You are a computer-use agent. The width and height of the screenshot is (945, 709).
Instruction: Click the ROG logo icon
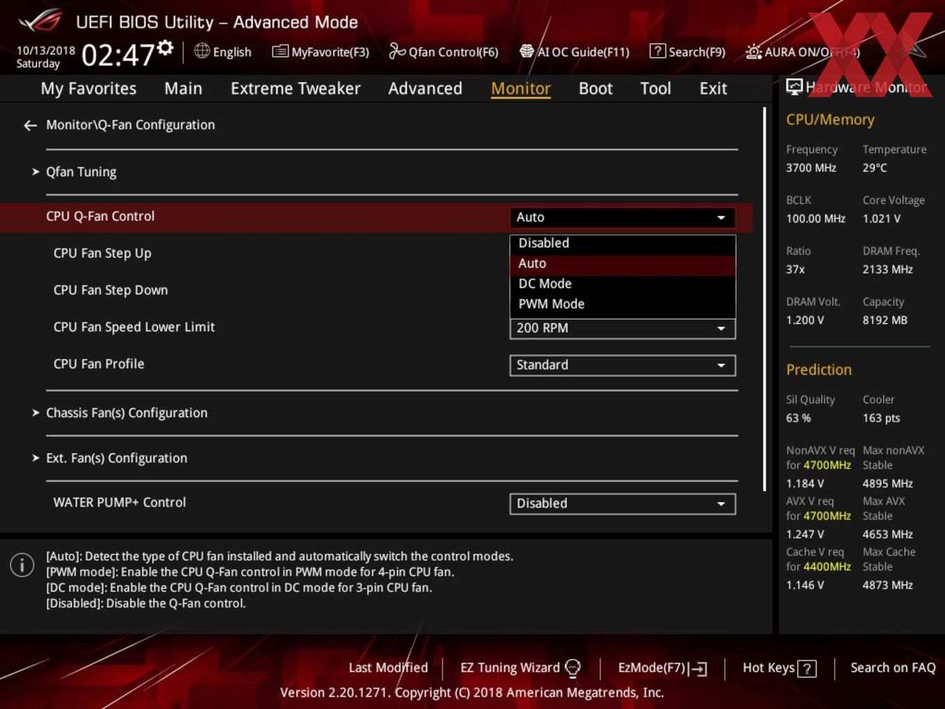(40, 20)
